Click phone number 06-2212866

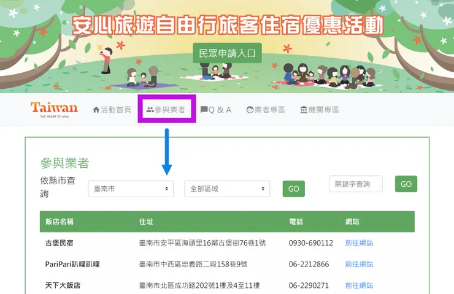point(309,264)
